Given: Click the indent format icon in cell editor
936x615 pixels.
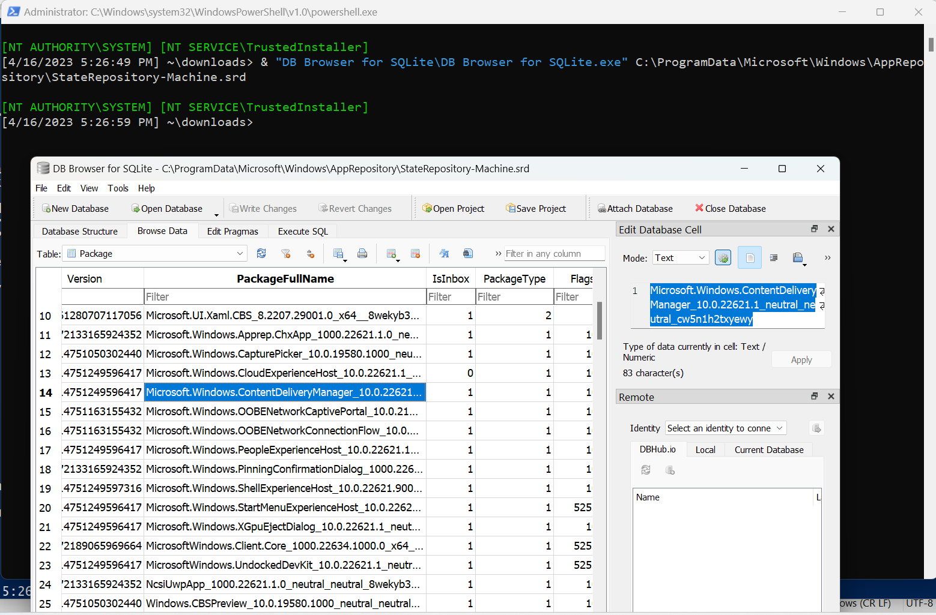Looking at the screenshot, I should point(774,257).
